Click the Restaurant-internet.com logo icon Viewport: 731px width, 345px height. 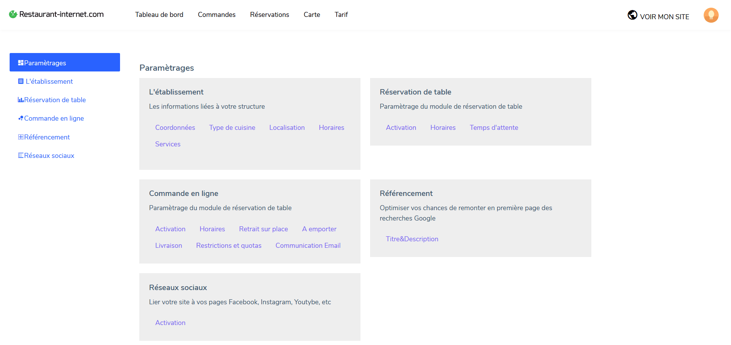[13, 14]
